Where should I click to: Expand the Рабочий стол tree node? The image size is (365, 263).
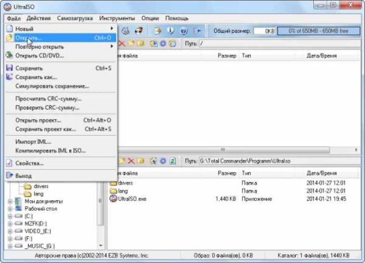click(x=10, y=209)
